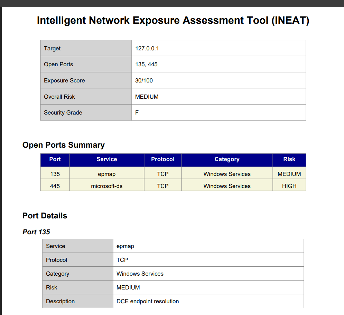Click the Service column header
344x315 pixels.
tap(107, 159)
